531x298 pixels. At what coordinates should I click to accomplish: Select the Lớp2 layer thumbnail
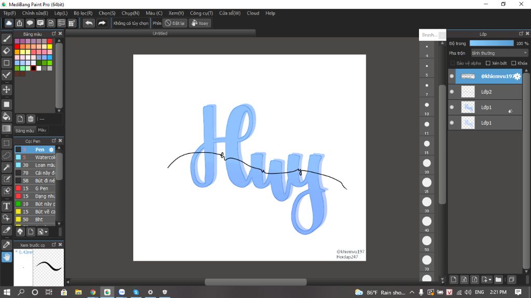tap(468, 92)
